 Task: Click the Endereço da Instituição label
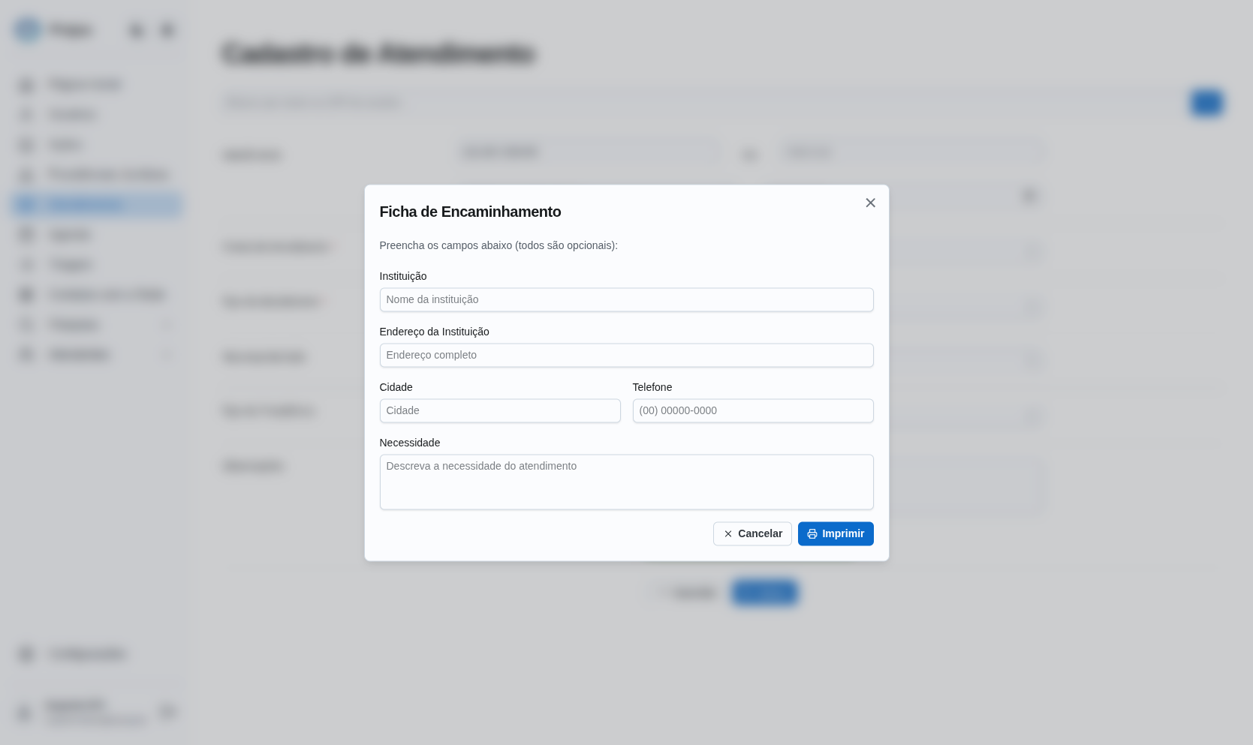434,332
